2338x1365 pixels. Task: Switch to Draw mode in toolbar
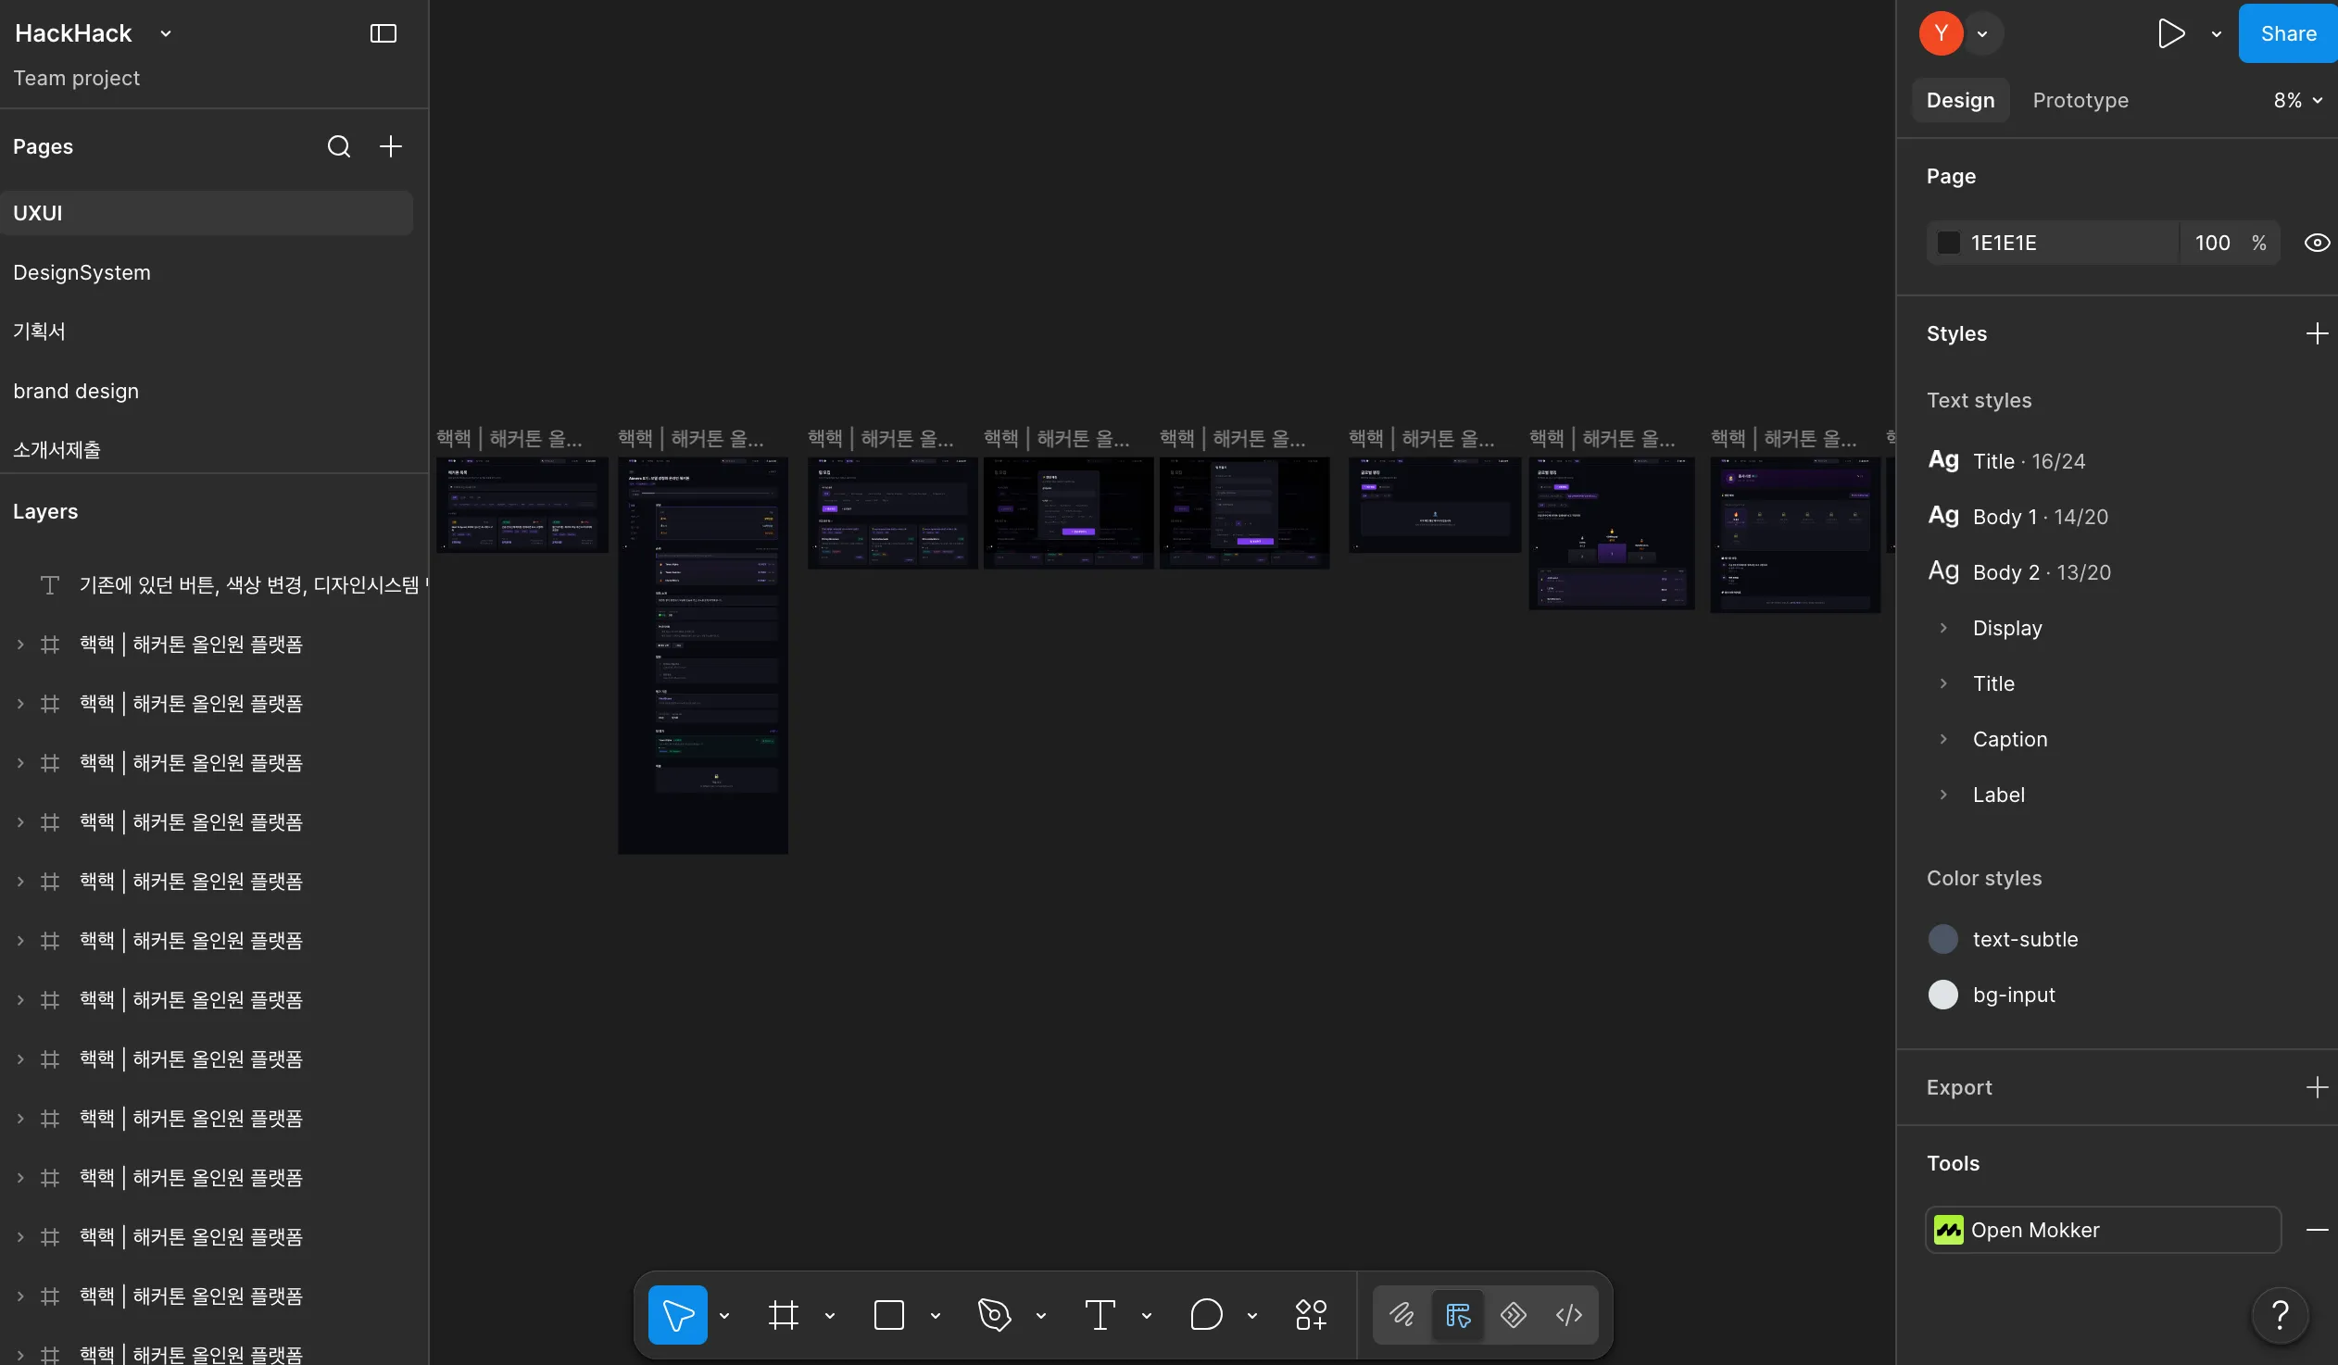(1402, 1314)
